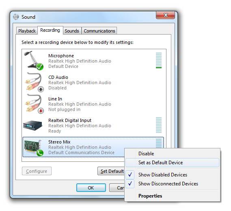Switch to the Playback tab
231x211 pixels.
tap(27, 31)
